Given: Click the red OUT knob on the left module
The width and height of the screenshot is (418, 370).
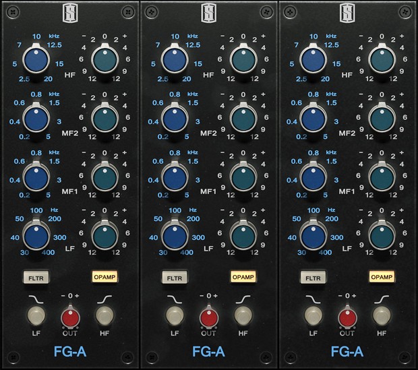Looking at the screenshot, I should pyautogui.click(x=70, y=317).
